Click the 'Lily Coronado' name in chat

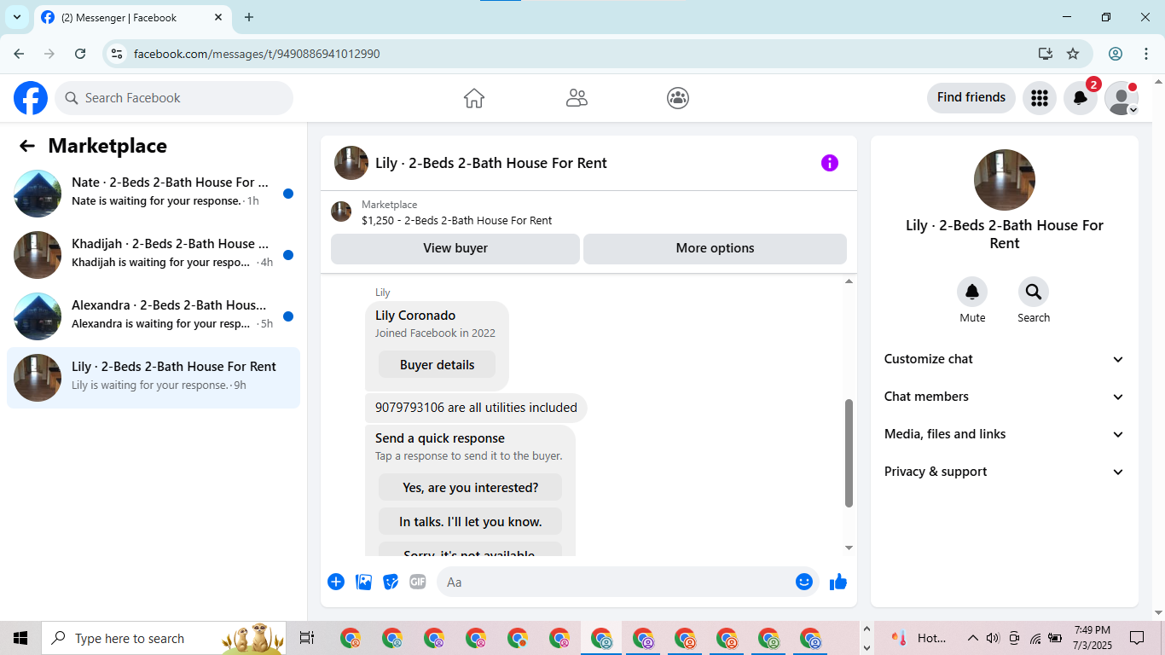coord(415,316)
